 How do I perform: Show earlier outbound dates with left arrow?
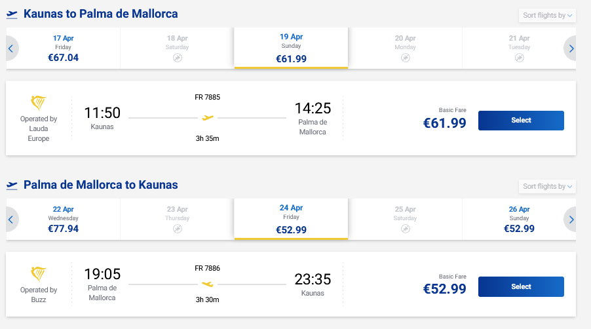[10, 48]
